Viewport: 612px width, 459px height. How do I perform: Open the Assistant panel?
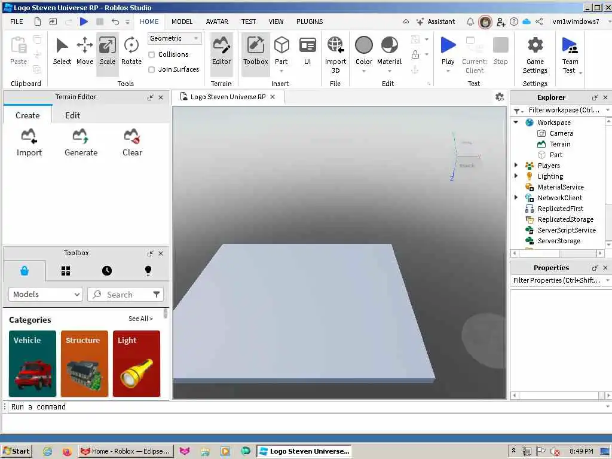tap(436, 22)
